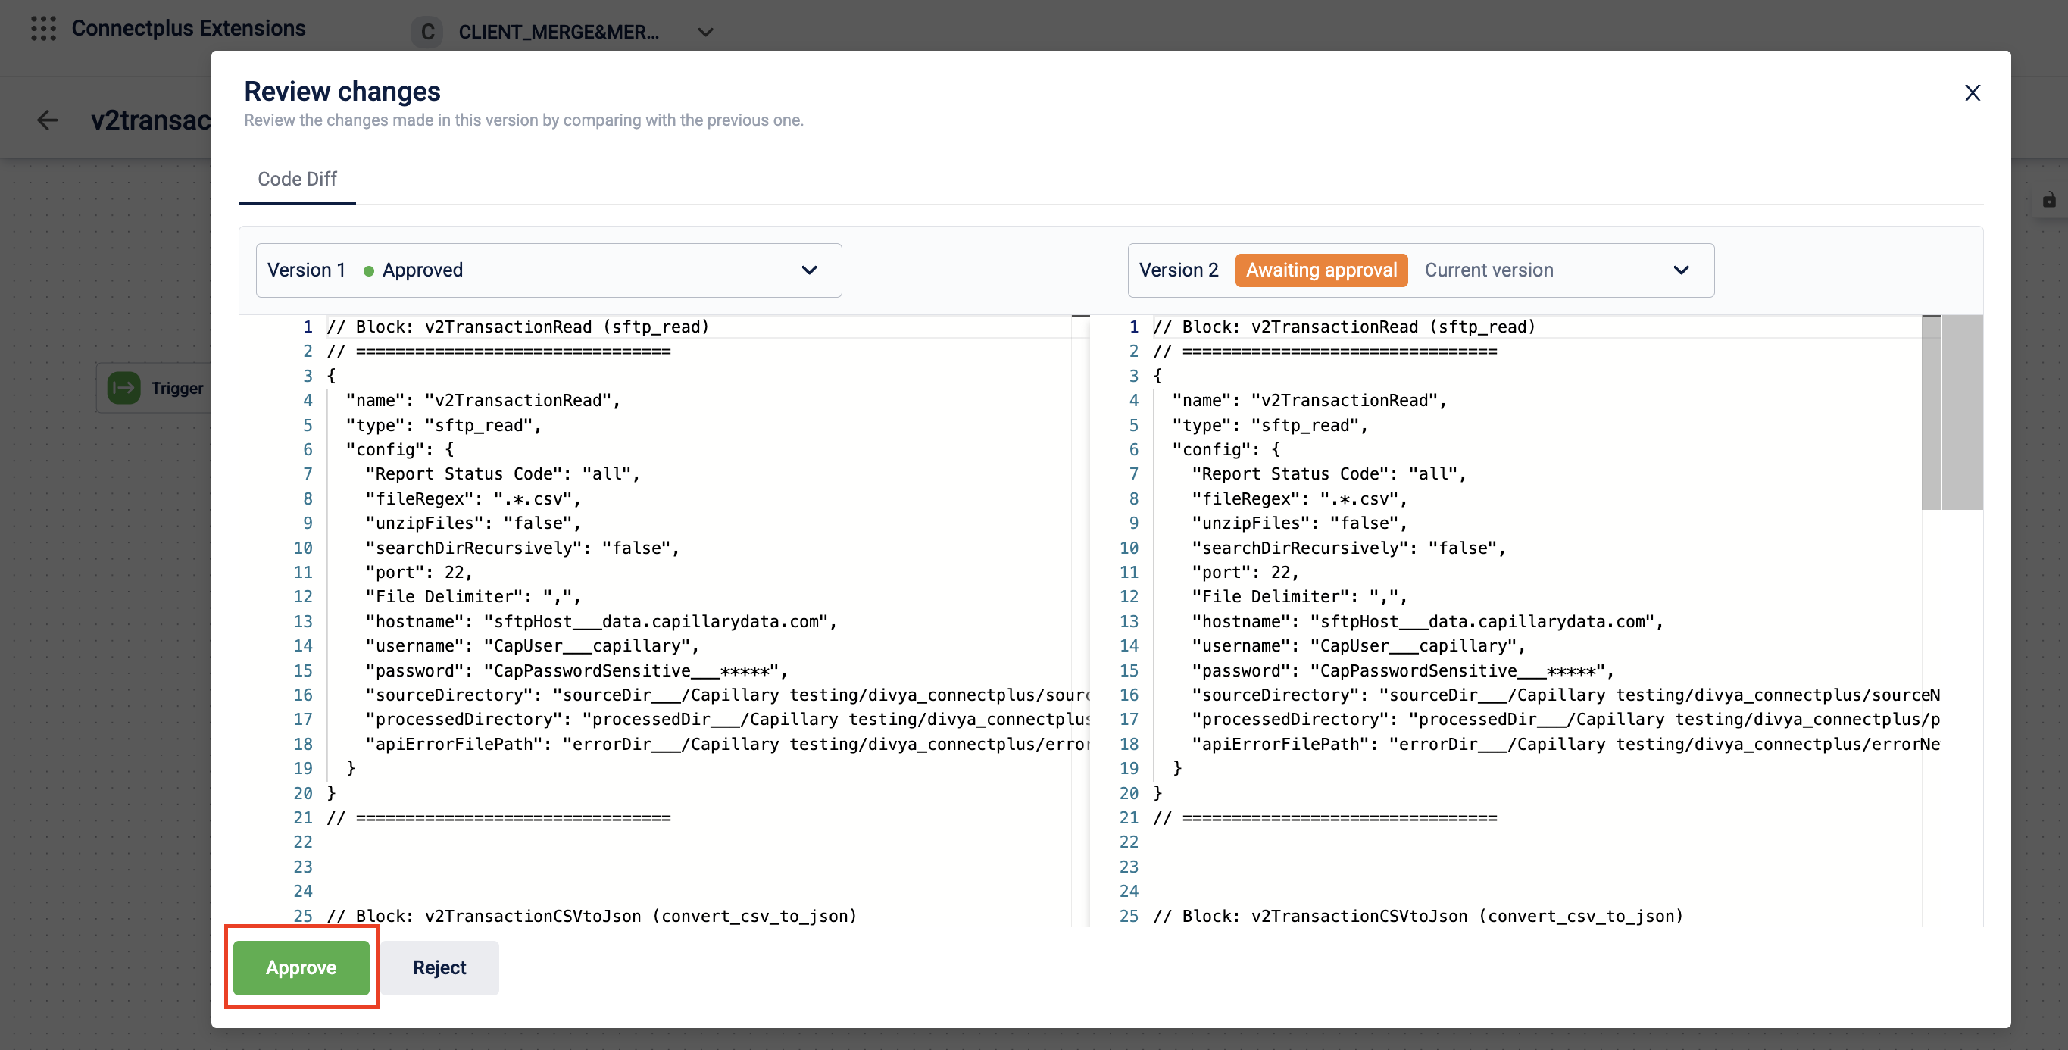Switch to the Code Diff tab
The height and width of the screenshot is (1050, 2068).
point(297,179)
